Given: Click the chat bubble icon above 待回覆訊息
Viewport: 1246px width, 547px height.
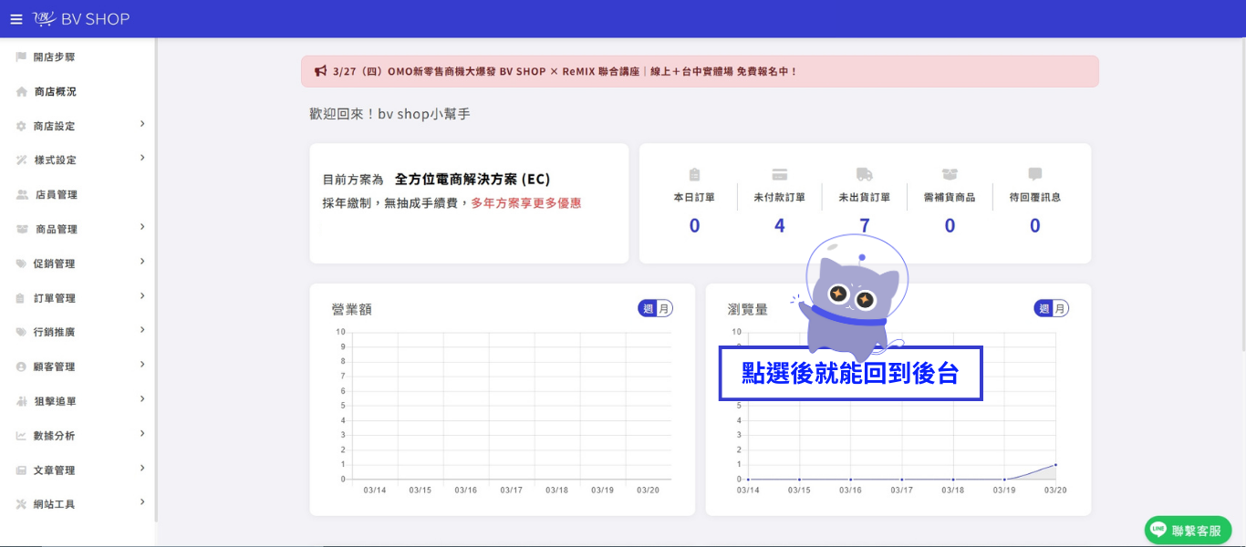Looking at the screenshot, I should [1034, 174].
